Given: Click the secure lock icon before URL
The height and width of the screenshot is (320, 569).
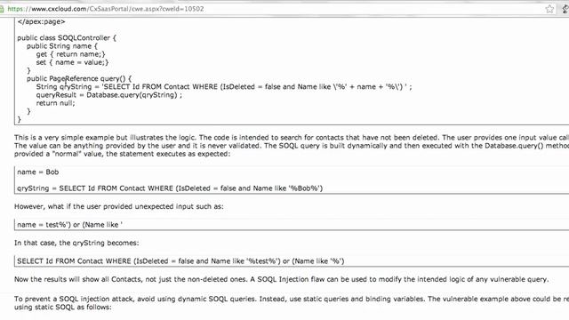Looking at the screenshot, I should 2,9.
